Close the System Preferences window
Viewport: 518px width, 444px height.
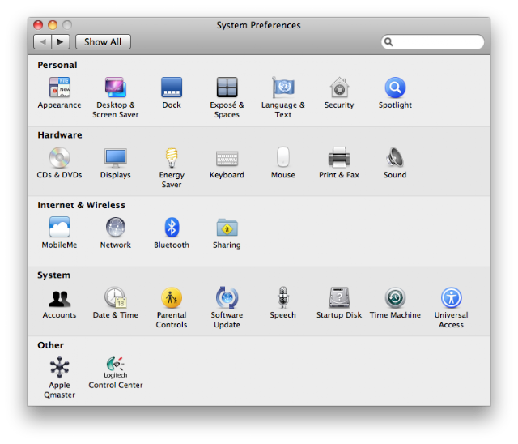click(38, 25)
